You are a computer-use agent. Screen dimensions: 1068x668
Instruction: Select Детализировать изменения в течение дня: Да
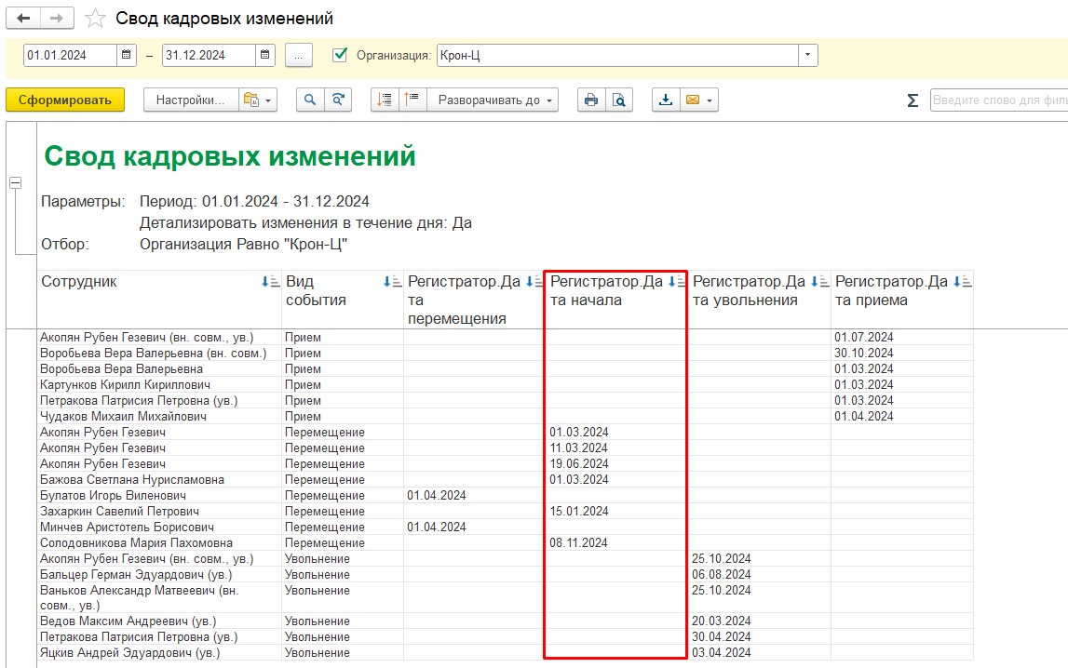click(x=305, y=223)
